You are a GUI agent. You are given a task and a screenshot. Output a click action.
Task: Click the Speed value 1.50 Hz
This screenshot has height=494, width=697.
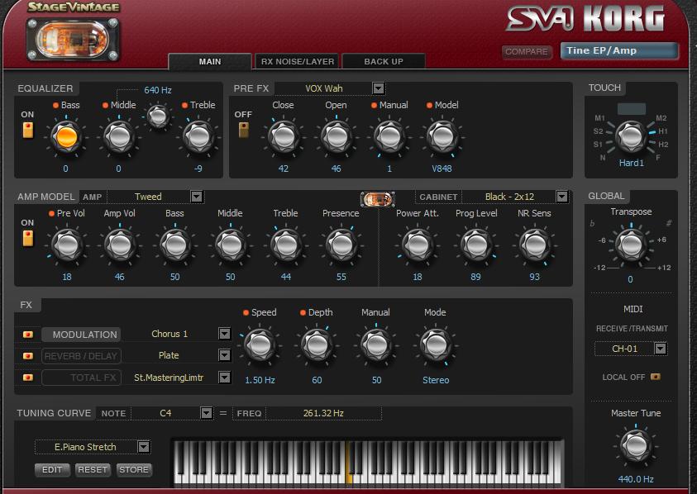coord(260,380)
